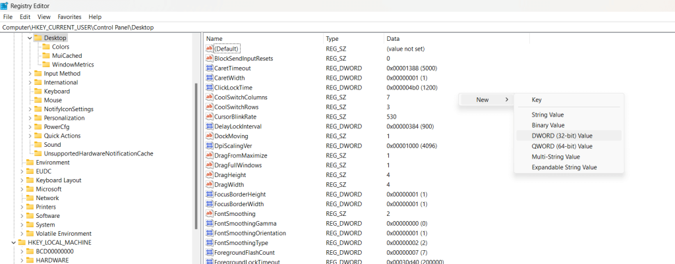
Task: Select String Value in the New submenu
Action: [547, 115]
